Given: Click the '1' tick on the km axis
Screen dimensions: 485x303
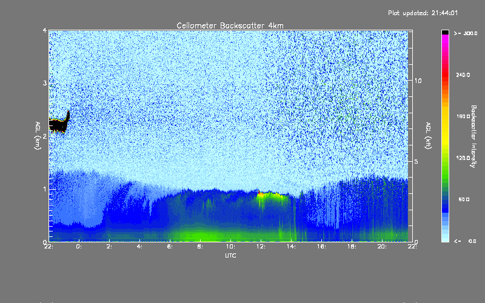Looking at the screenshot, I should tap(45, 189).
